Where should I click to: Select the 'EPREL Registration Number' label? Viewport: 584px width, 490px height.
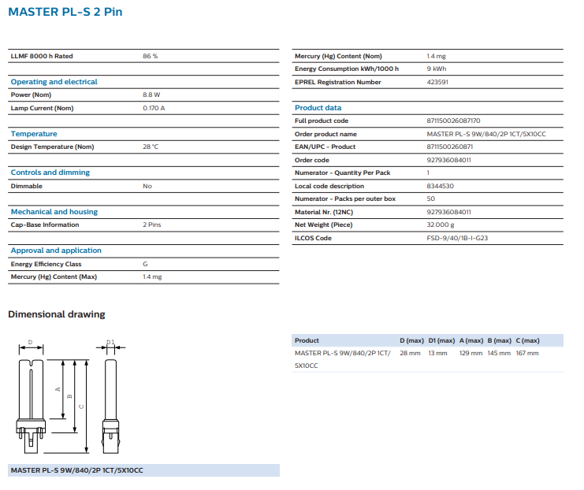click(x=338, y=82)
